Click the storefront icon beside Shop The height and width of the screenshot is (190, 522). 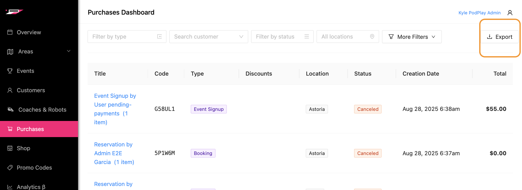pos(10,148)
